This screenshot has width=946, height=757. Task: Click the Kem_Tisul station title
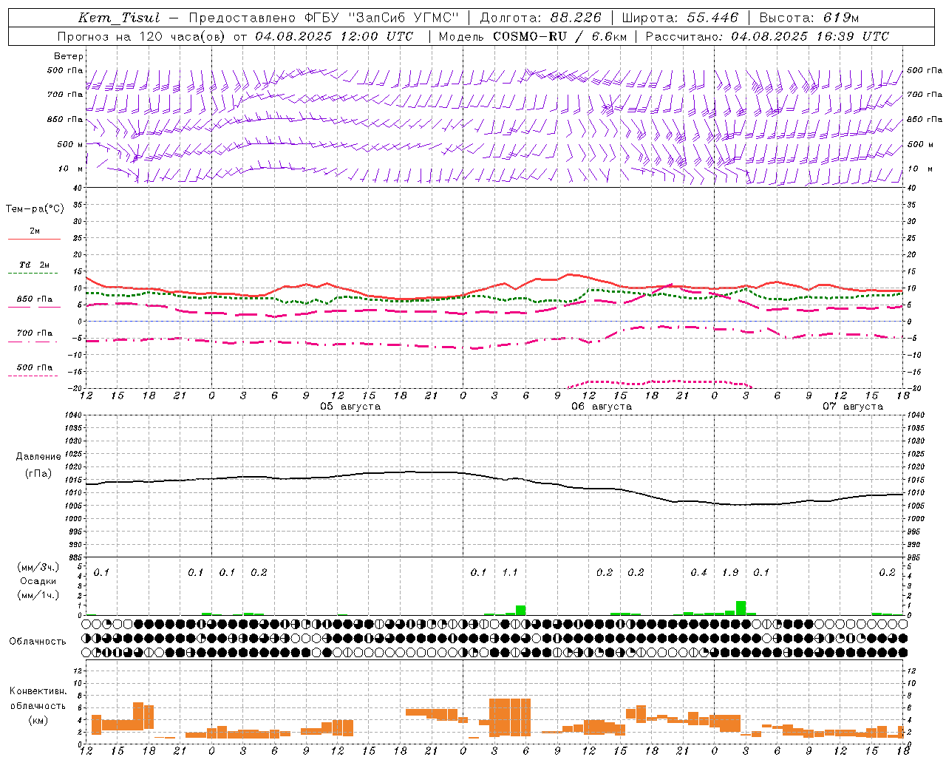click(x=119, y=18)
